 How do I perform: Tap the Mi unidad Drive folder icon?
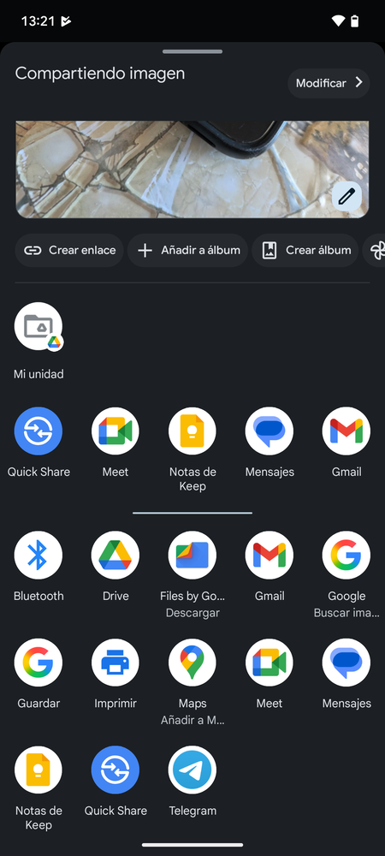pos(38,326)
